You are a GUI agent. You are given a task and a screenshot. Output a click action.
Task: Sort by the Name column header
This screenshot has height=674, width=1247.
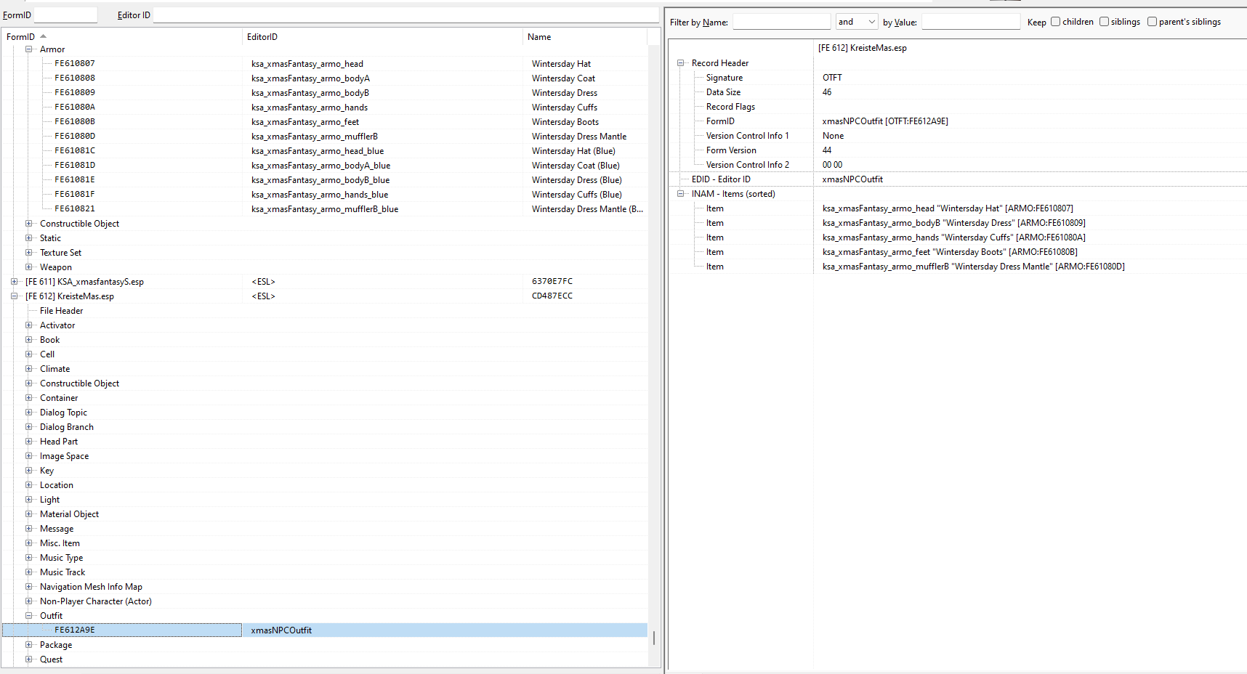[x=585, y=37]
